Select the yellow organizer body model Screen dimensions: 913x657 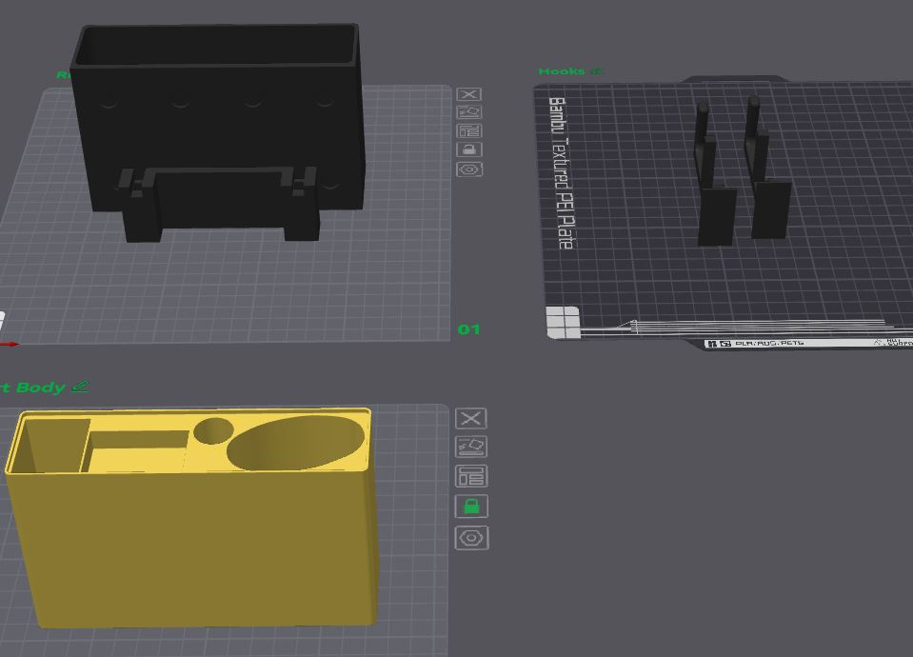coord(192,518)
